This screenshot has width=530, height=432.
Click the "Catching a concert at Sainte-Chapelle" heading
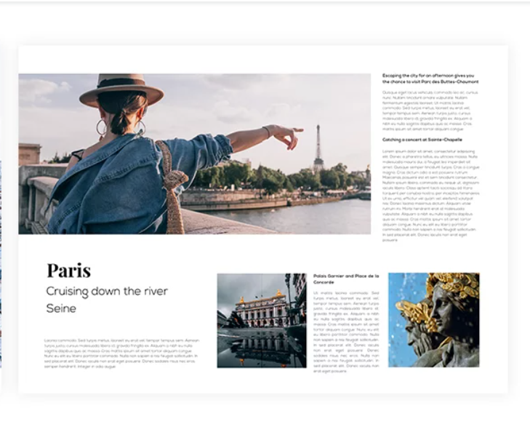(422, 139)
